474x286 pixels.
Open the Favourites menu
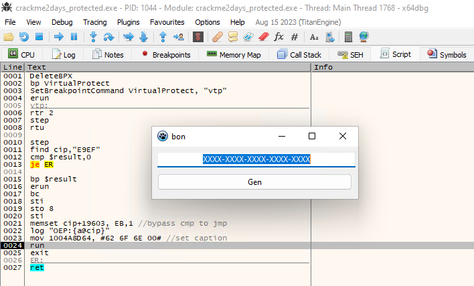(167, 22)
